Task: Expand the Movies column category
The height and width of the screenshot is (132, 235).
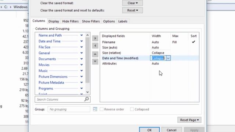Action: click(82, 65)
